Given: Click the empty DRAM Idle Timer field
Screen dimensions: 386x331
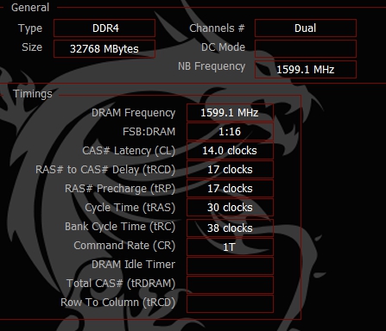Looking at the screenshot, I should click(x=230, y=265).
